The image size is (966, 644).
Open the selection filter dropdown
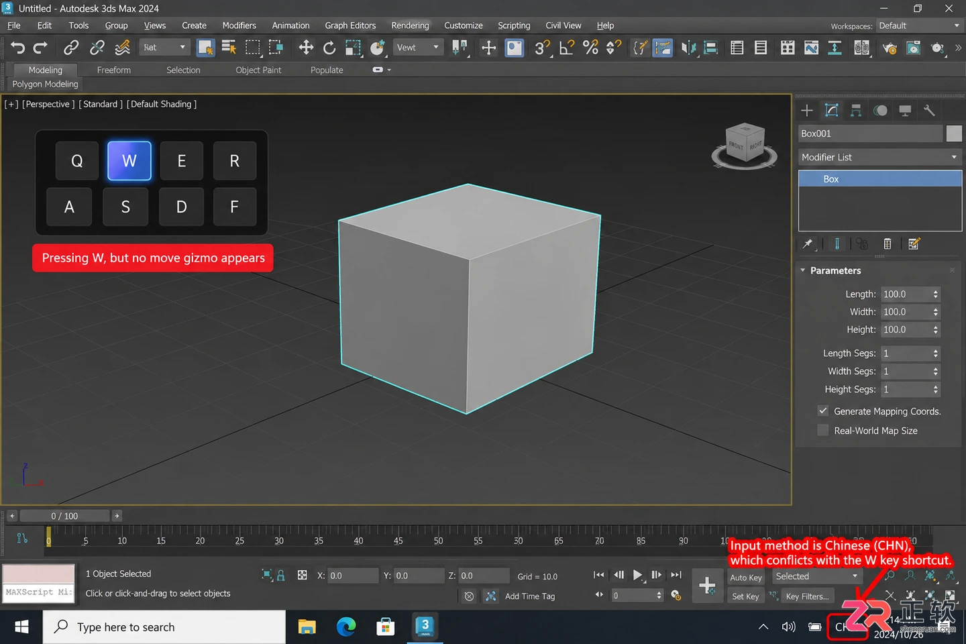click(165, 48)
